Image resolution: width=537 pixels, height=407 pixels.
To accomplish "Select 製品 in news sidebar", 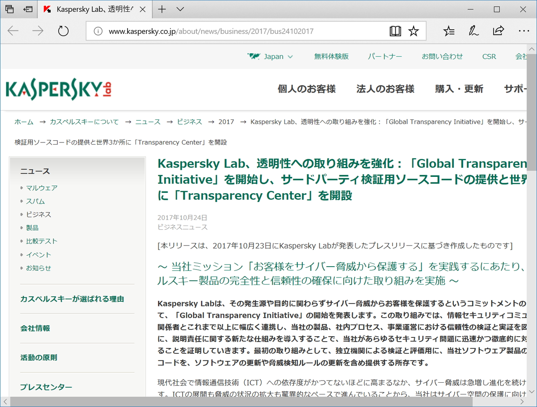I will click(x=32, y=228).
